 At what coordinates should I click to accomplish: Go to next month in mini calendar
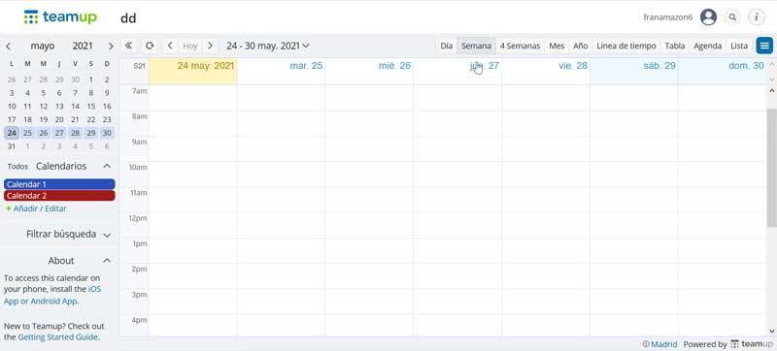[111, 46]
